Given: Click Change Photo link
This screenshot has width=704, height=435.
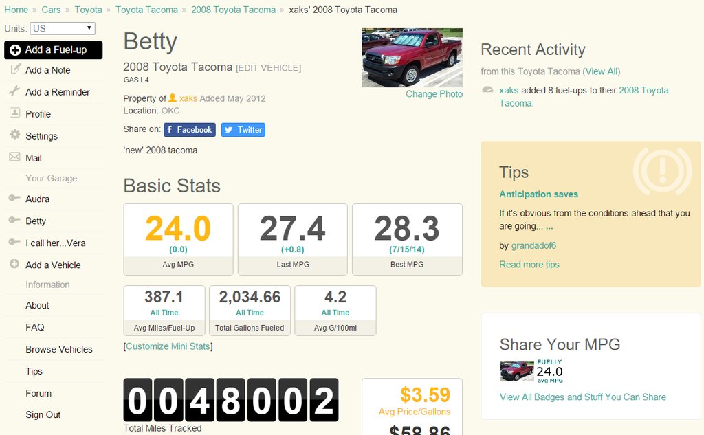Looking at the screenshot, I should 434,94.
